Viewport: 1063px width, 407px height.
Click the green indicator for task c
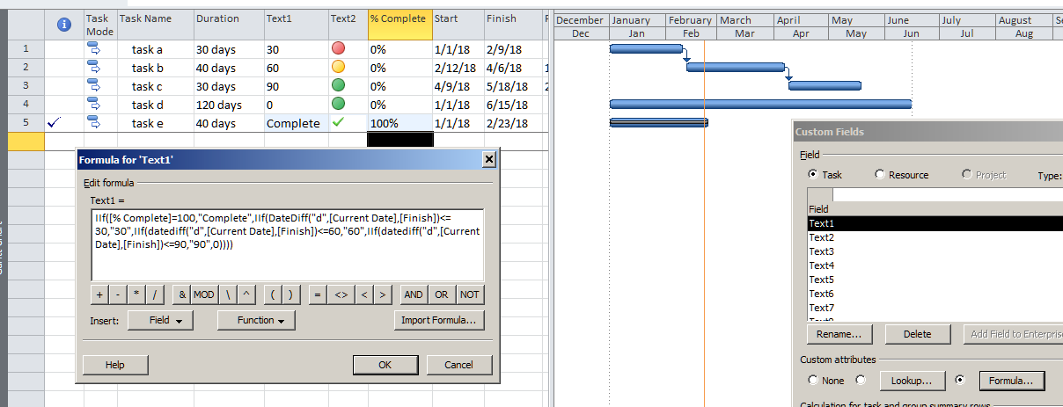pos(339,86)
